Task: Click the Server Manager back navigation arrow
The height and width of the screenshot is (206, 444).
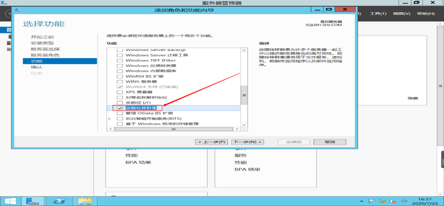Action: (9, 13)
